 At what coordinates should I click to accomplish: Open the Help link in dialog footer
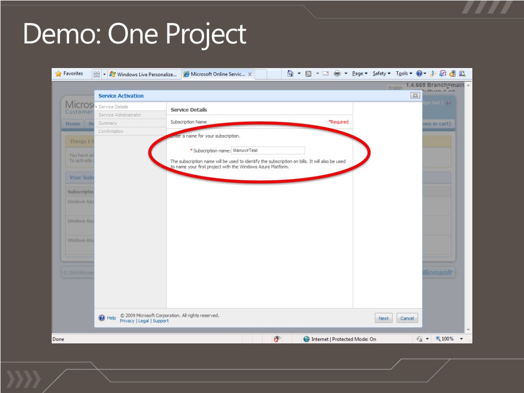point(111,318)
